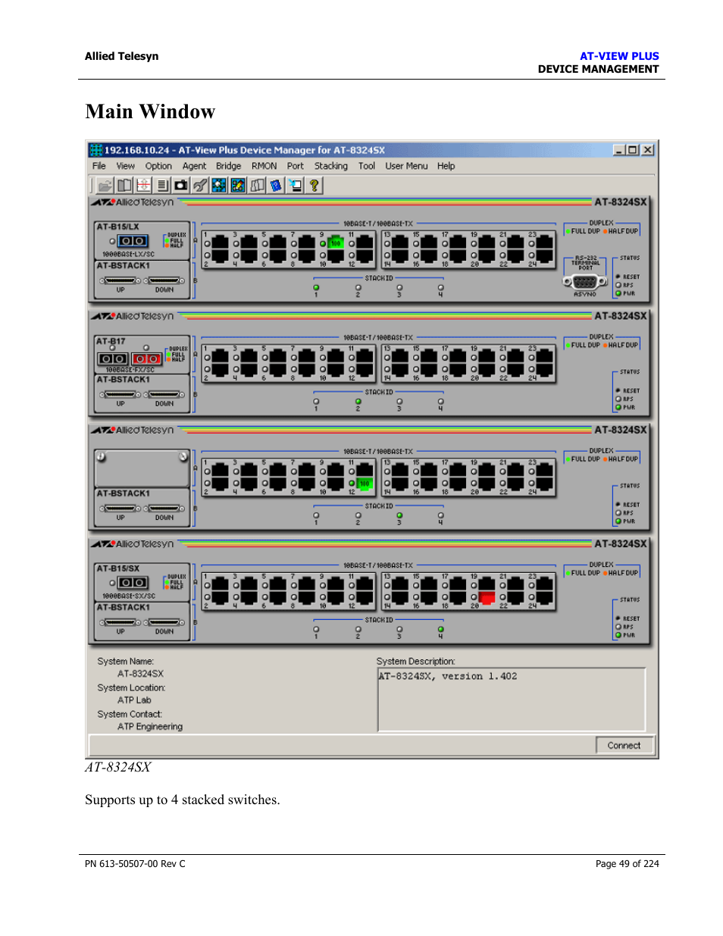Open the Option menu

(158, 166)
